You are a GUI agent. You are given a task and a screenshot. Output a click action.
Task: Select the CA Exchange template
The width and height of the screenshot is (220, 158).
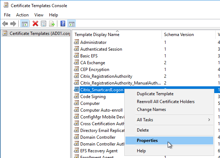tap(92, 63)
